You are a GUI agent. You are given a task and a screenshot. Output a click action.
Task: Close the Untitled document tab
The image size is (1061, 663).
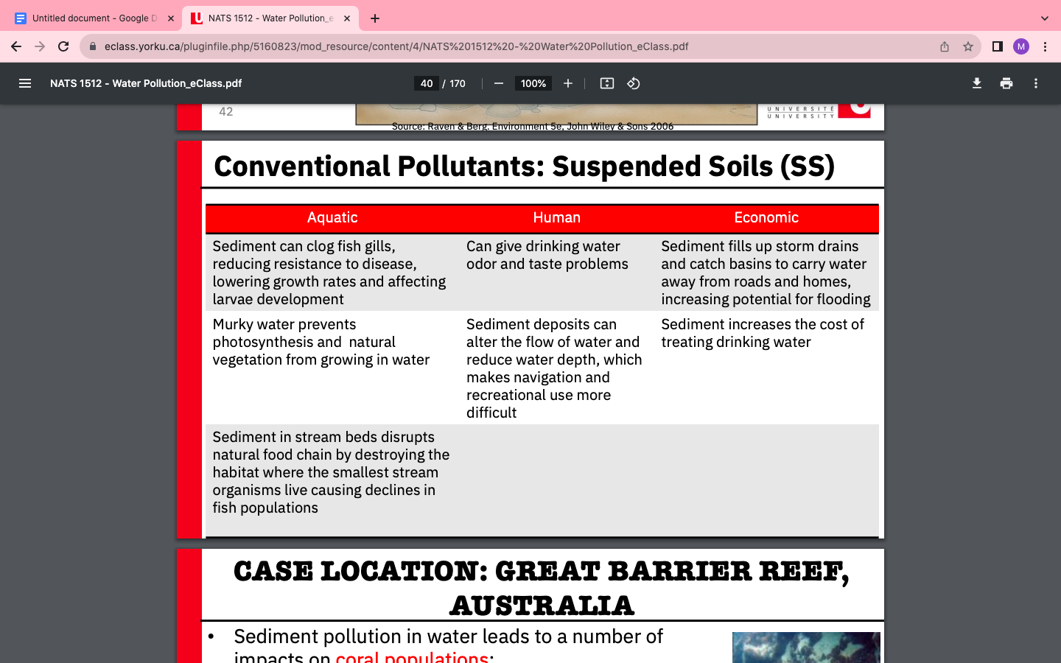click(x=171, y=18)
